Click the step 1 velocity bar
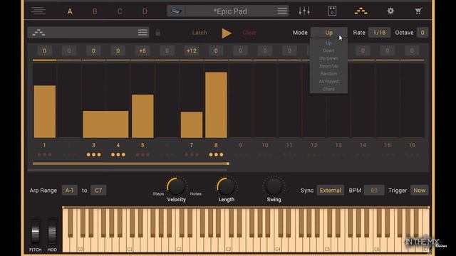This screenshot has height=256, width=456. pos(44,112)
